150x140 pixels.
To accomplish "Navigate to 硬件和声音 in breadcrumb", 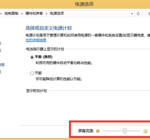I will (x=34, y=14).
